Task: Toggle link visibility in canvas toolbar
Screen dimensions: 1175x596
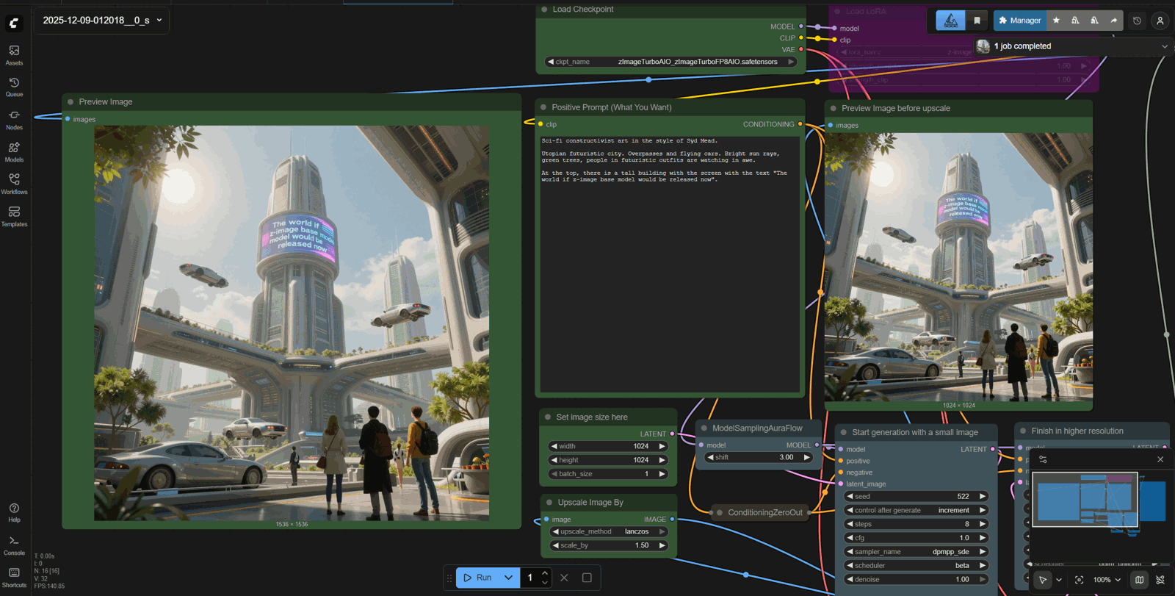Action: tap(1160, 580)
